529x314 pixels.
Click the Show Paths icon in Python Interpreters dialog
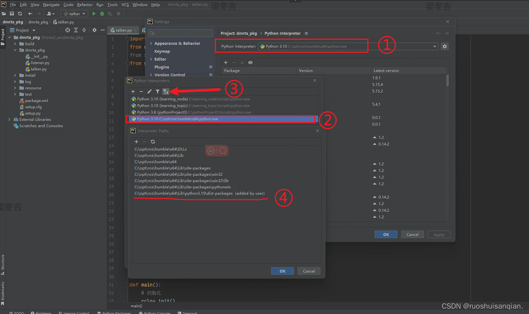click(166, 91)
